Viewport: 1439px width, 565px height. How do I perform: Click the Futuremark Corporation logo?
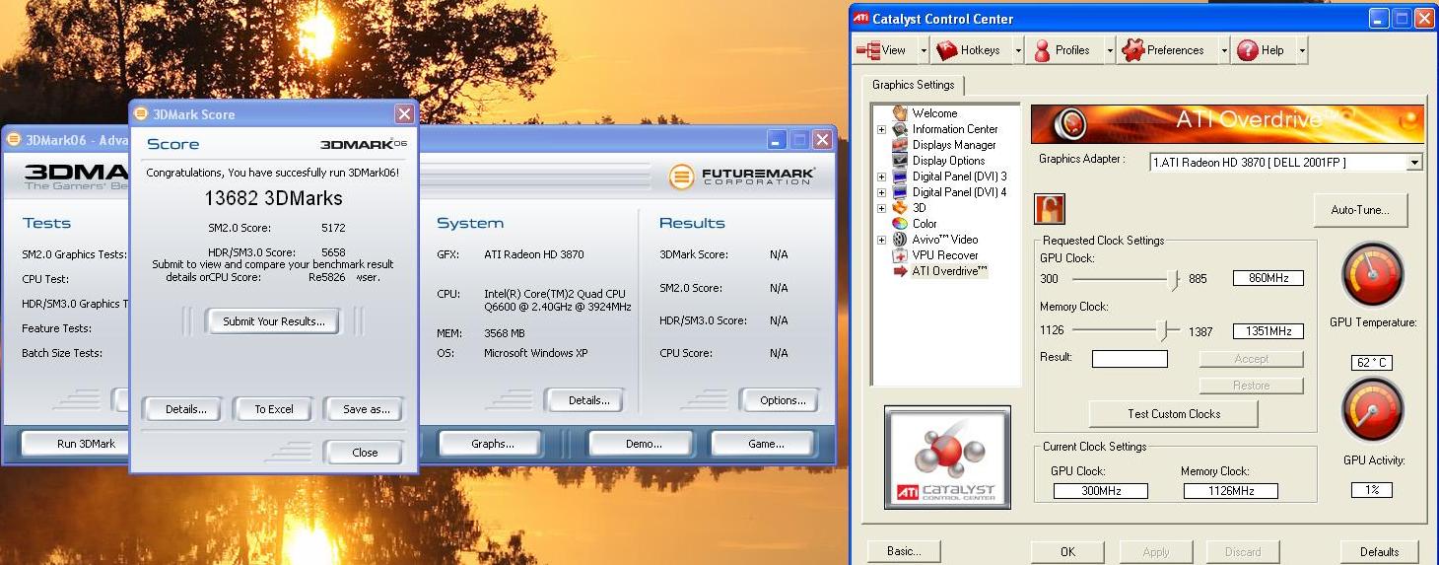coord(740,177)
